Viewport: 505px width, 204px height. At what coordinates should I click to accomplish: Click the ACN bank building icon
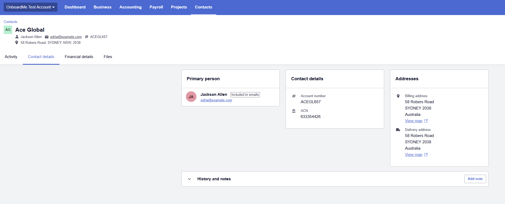point(294,111)
